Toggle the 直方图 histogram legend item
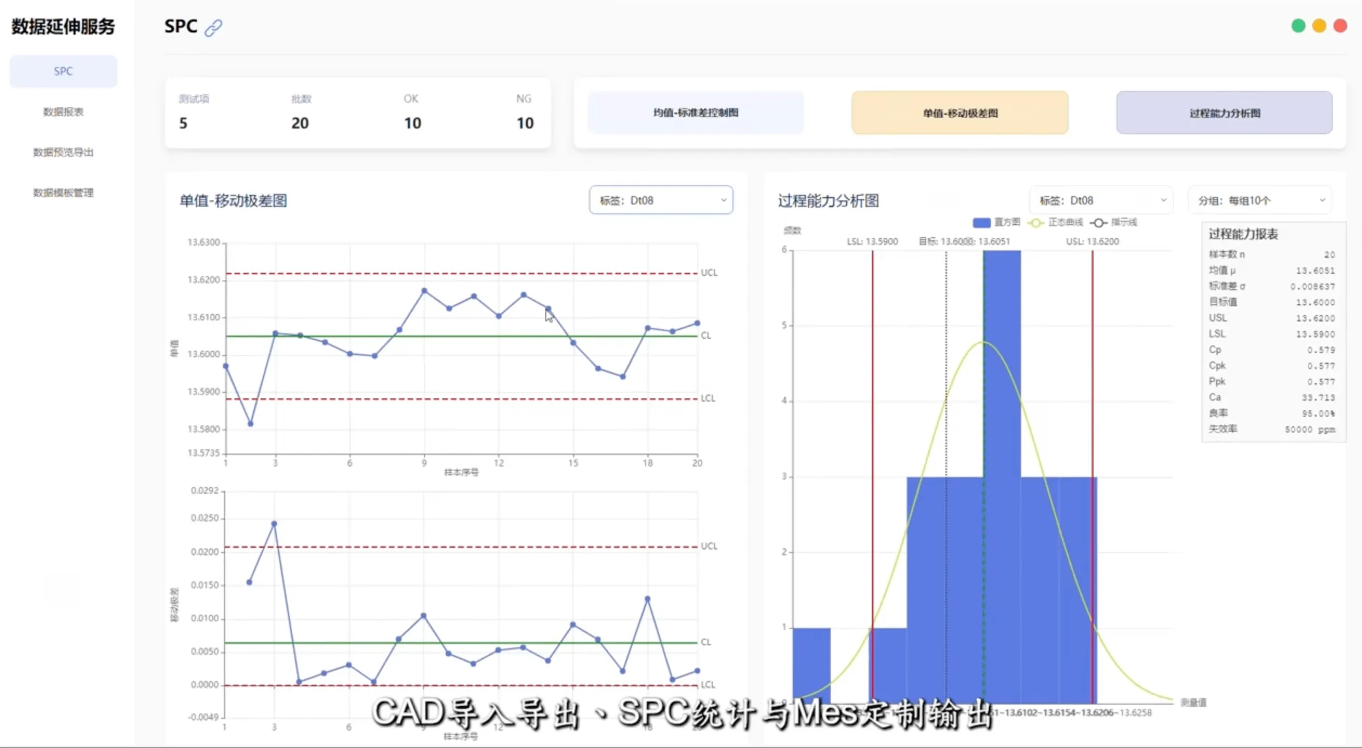Image resolution: width=1362 pixels, height=748 pixels. 996,222
